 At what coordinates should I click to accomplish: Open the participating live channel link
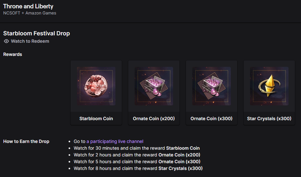[115, 141]
